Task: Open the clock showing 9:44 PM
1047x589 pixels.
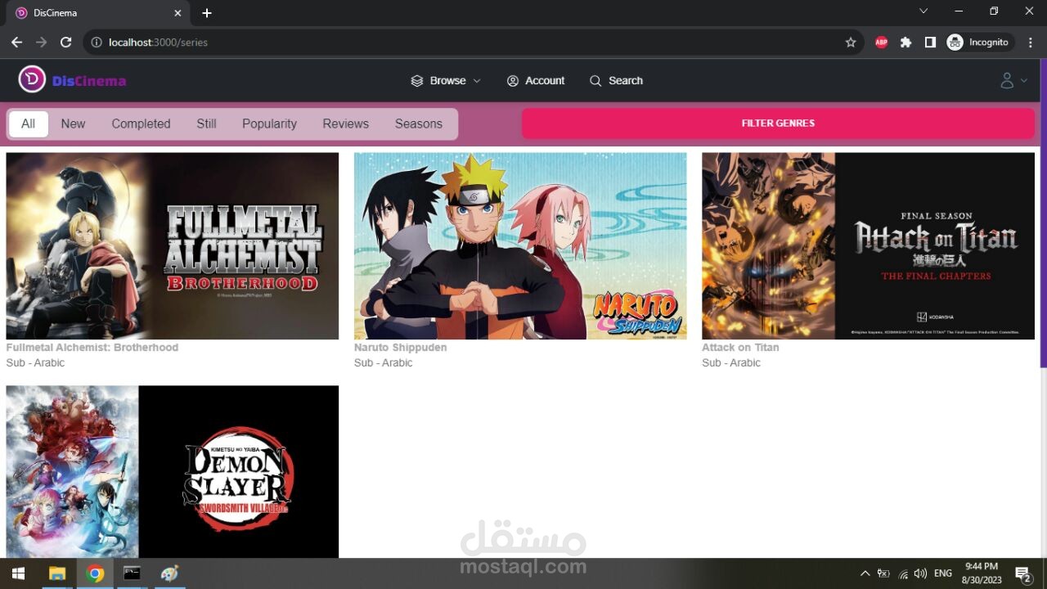Action: tap(982, 573)
